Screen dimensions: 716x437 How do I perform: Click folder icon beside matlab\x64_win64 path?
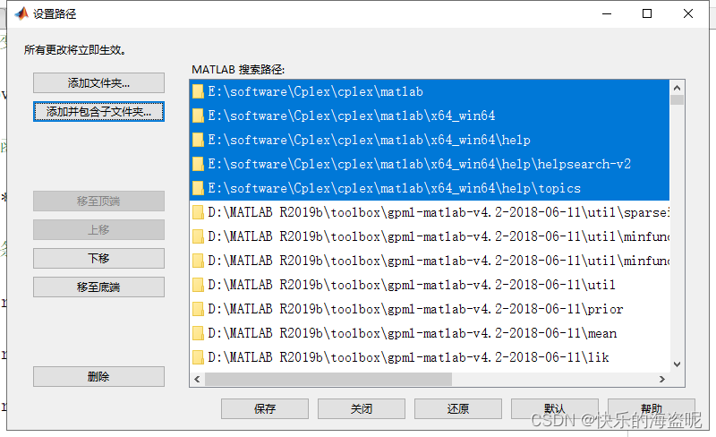pyautogui.click(x=198, y=116)
